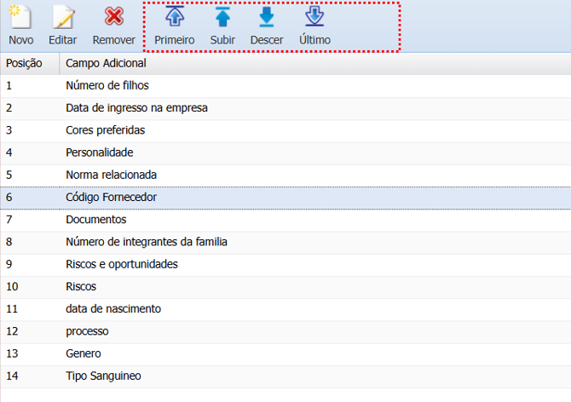The image size is (571, 402).
Task: Select the Personalidade entry
Action: pyautogui.click(x=100, y=152)
